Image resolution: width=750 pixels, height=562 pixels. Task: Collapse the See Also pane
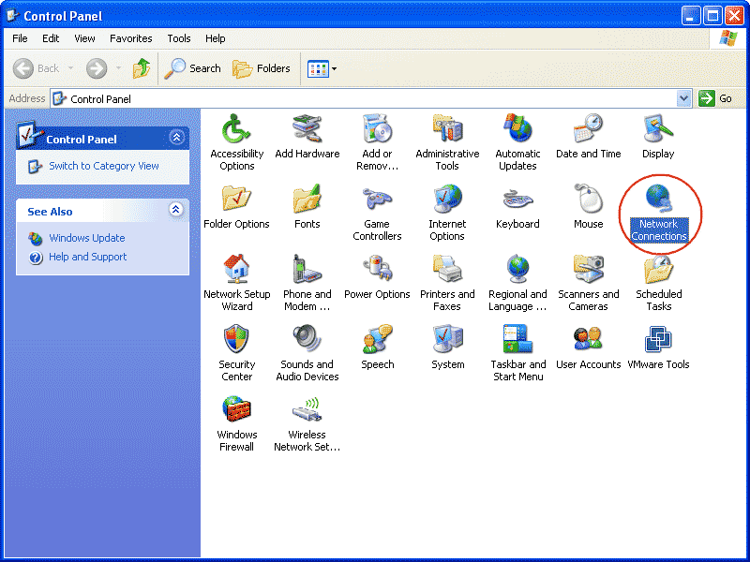[x=176, y=209]
